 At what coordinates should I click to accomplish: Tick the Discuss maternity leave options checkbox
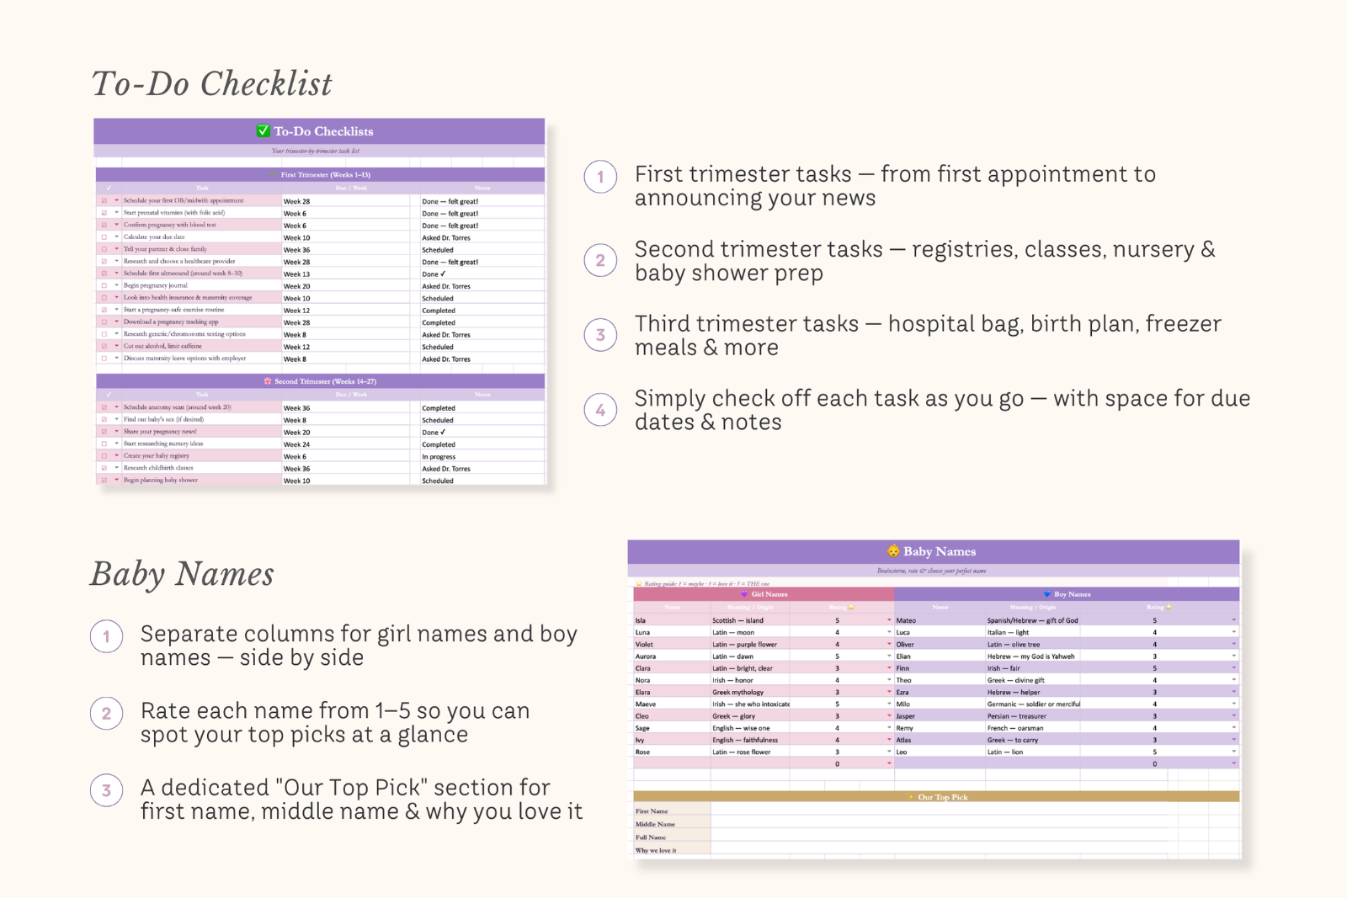pos(104,359)
